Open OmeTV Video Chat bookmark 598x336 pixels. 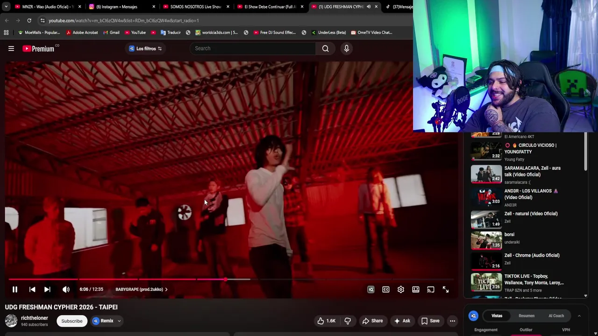tap(371, 33)
